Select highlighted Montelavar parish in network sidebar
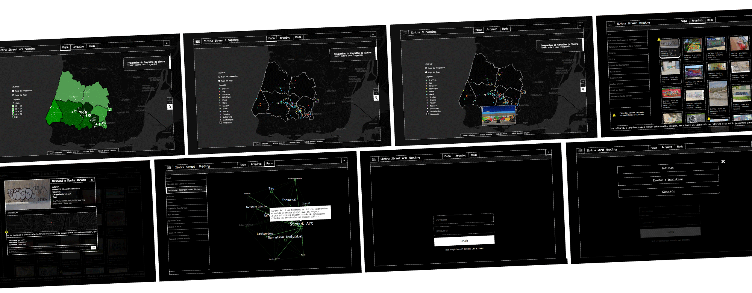The width and height of the screenshot is (752, 293). pos(186,190)
